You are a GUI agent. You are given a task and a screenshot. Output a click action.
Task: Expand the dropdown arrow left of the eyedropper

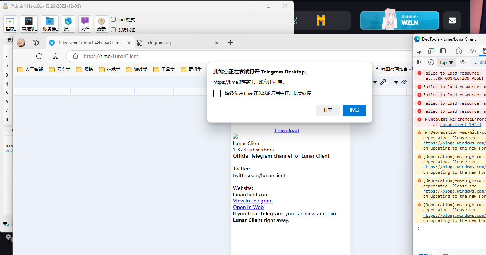[x=375, y=82]
